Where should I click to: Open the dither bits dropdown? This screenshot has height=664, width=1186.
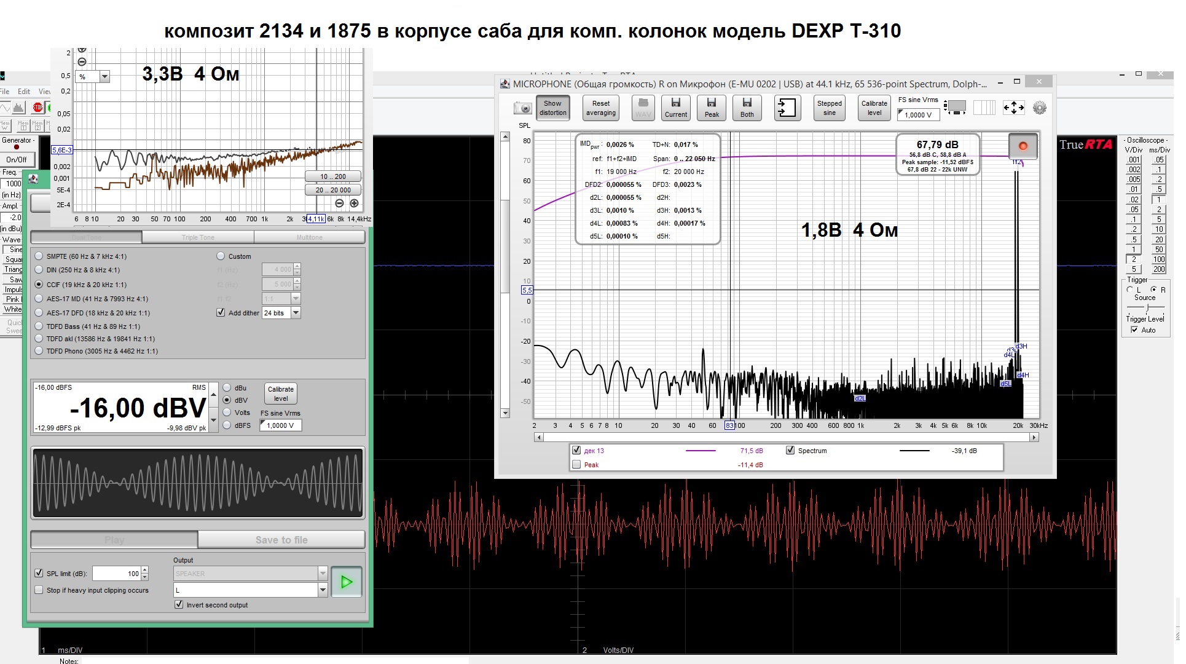tap(296, 313)
